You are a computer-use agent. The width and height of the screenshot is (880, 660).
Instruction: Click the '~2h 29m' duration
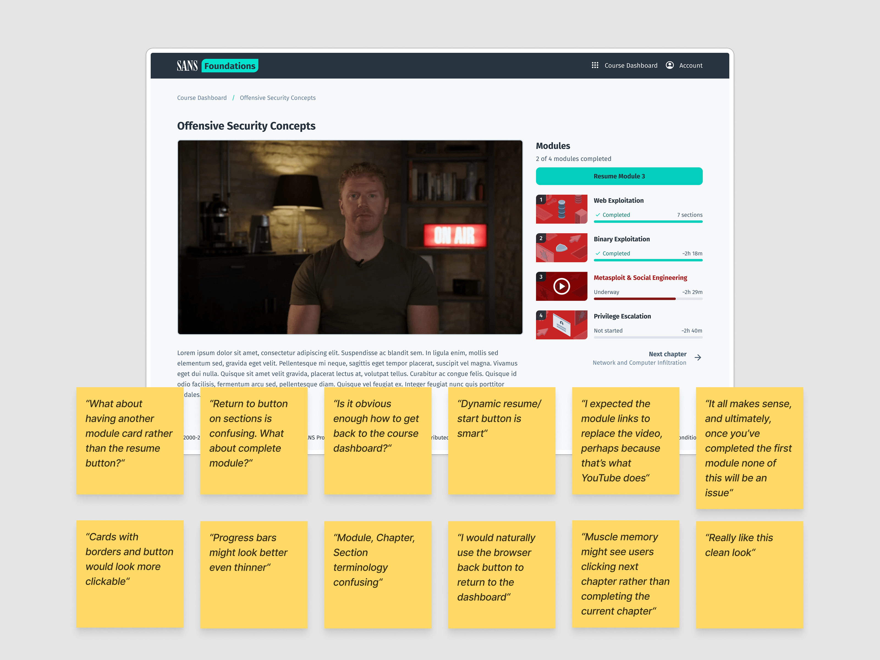(692, 292)
